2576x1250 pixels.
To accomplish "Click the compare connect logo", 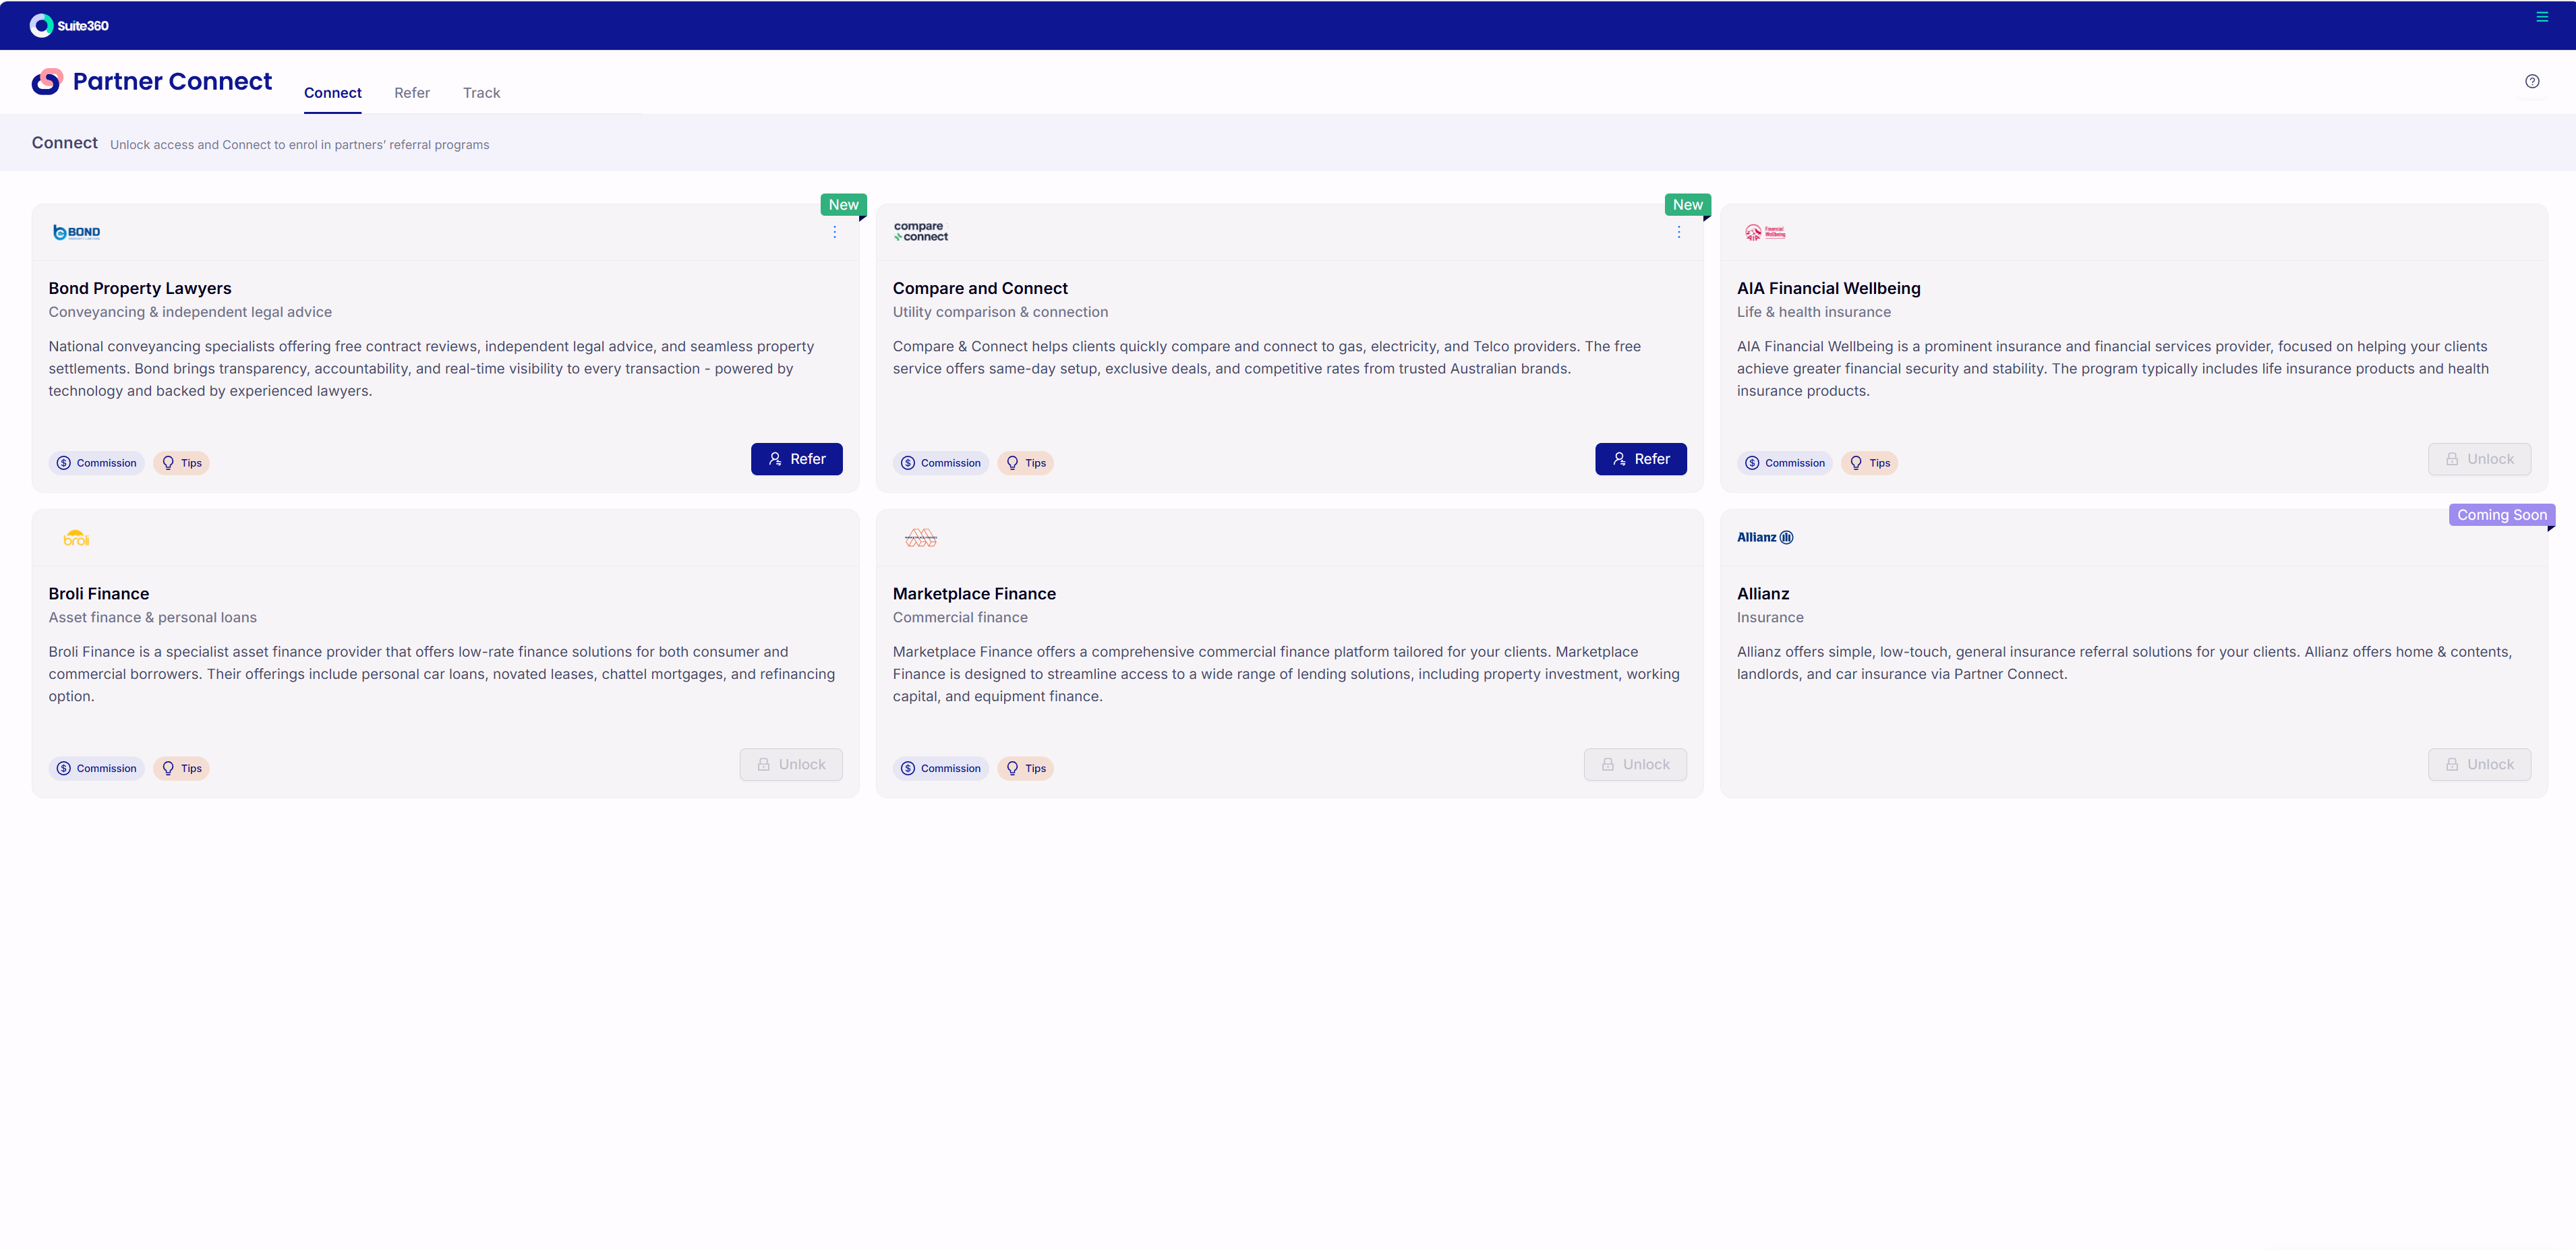I will (x=920, y=232).
